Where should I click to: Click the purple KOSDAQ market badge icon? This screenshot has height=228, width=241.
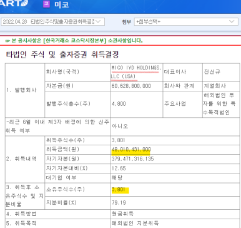click(x=46, y=4)
